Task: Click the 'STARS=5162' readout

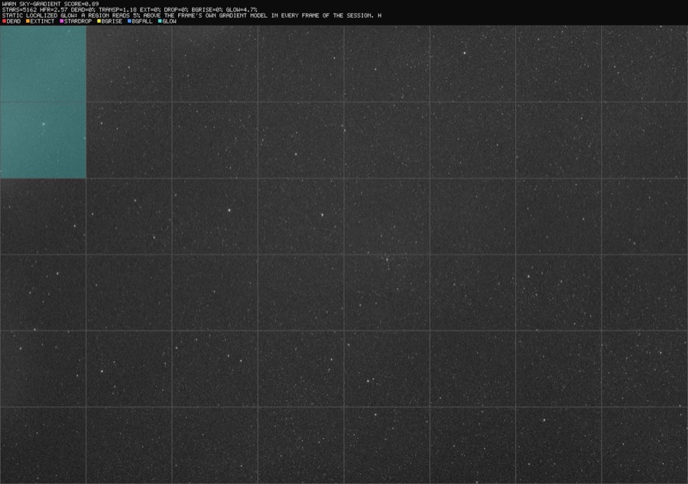Action: [19, 10]
